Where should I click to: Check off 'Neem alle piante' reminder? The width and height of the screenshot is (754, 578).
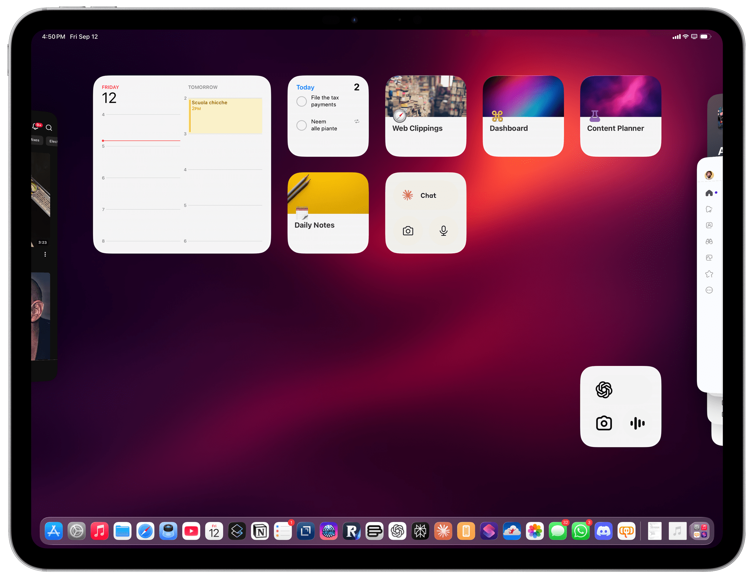click(x=302, y=125)
